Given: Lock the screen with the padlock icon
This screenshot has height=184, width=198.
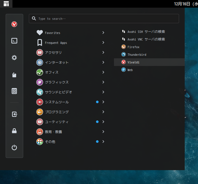Looking at the screenshot, I should click(14, 131).
